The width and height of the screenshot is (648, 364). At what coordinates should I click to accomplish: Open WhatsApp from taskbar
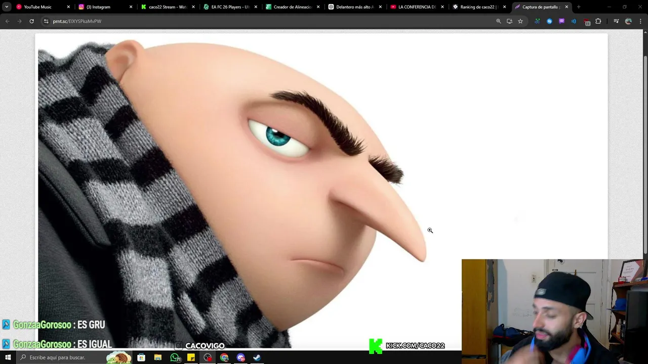click(175, 357)
